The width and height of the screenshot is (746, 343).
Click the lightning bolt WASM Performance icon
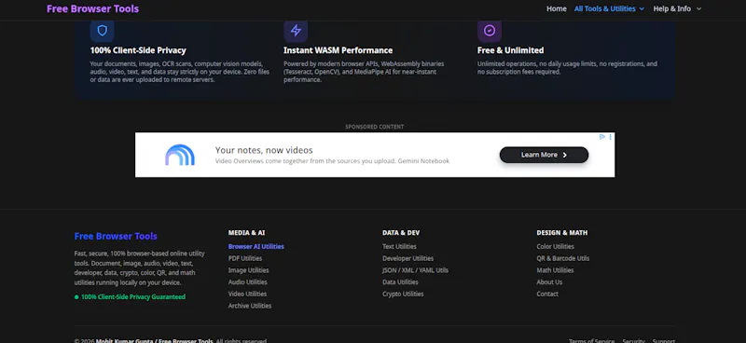point(296,31)
